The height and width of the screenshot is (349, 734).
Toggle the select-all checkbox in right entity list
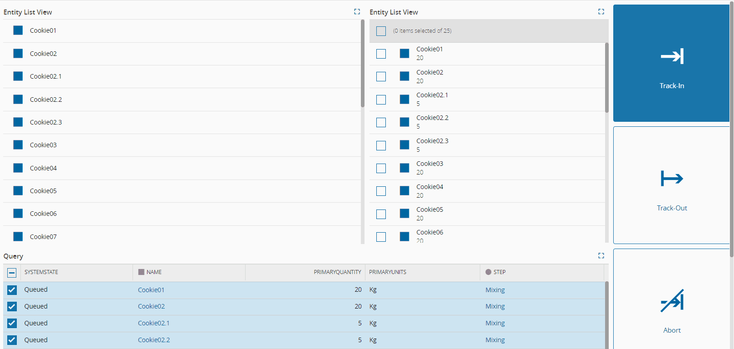point(381,31)
